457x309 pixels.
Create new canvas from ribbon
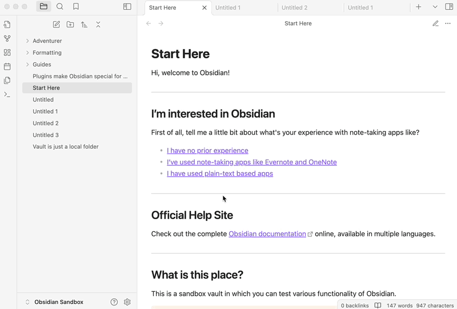pyautogui.click(x=7, y=52)
